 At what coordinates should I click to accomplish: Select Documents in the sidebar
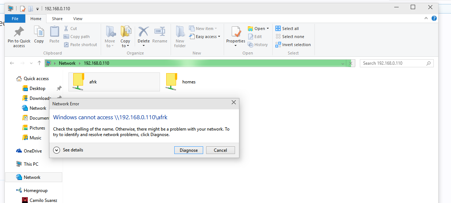click(x=40, y=118)
